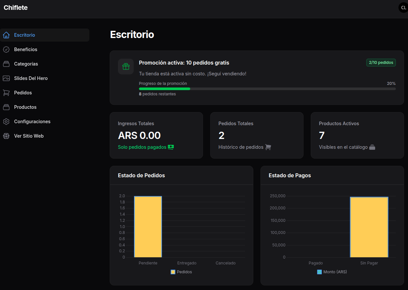Viewport: 408px width, 290px height.
Task: Open the Configuraciones gear icon
Action: pos(7,122)
